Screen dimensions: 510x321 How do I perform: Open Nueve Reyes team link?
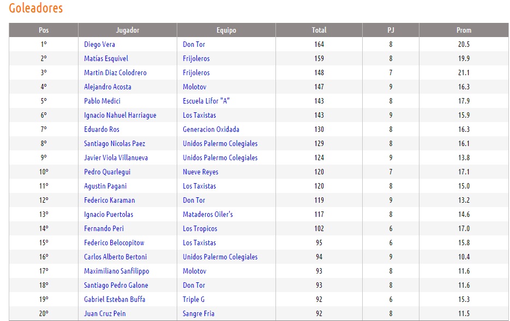pos(200,172)
